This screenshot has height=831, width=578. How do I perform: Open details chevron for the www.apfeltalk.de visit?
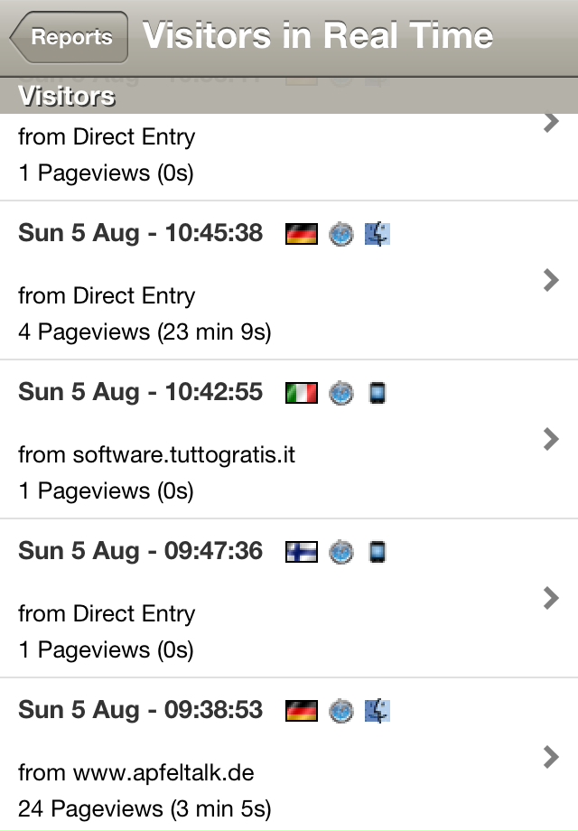551,757
